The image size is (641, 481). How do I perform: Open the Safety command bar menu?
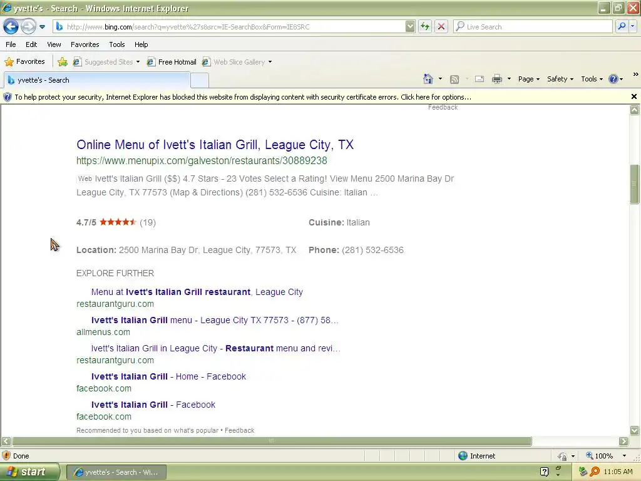[x=560, y=79]
